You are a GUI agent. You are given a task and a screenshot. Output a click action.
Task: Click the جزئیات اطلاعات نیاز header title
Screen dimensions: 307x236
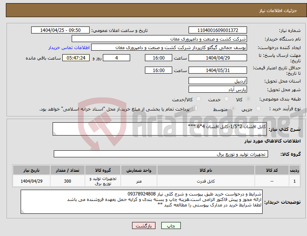click(278, 11)
